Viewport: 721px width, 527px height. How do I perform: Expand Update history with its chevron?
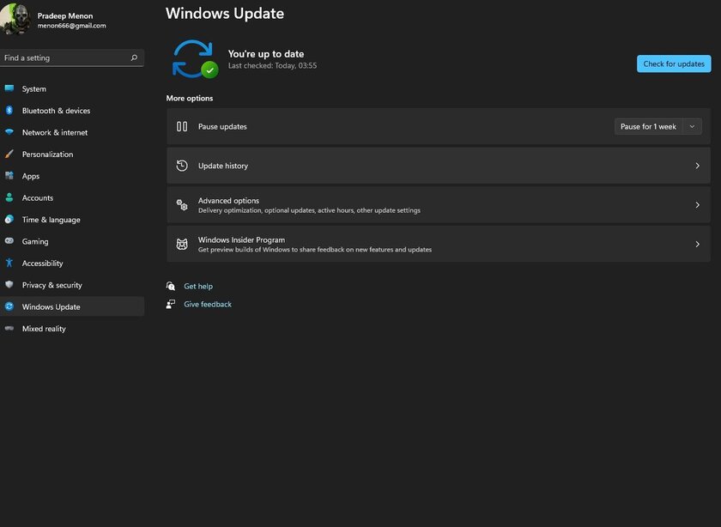tap(698, 166)
